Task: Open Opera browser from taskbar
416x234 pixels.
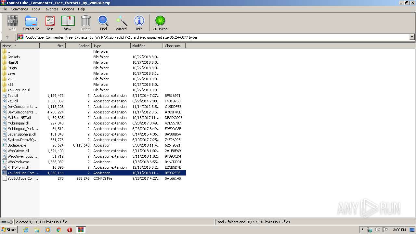Action: click(70, 230)
